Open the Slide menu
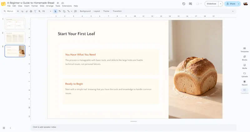This screenshot has width=250, height=132. [x=42, y=6]
